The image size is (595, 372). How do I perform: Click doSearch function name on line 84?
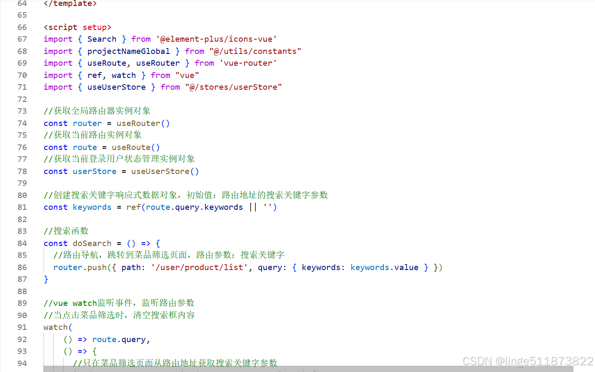point(92,244)
